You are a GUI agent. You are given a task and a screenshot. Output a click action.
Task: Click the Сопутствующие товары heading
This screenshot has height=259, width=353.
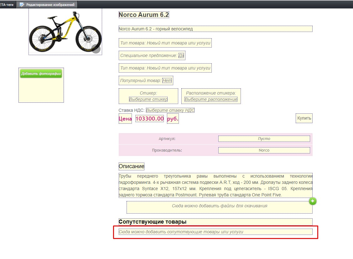click(x=215, y=222)
